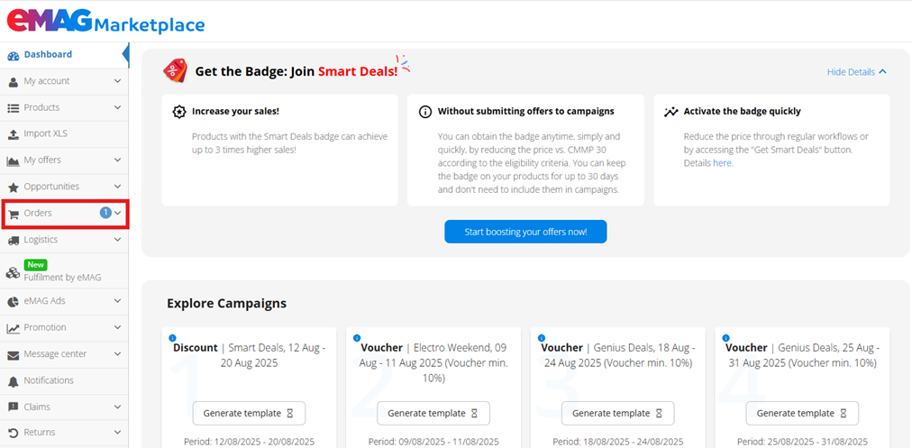
Task: Click the Fulfilment by eMAG boxes icon
Action: click(x=14, y=272)
